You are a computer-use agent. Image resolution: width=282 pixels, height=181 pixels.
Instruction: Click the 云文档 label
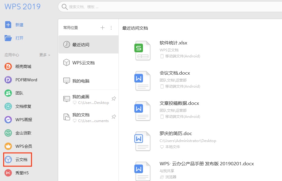tap(22, 160)
